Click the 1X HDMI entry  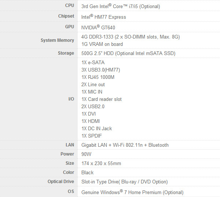[x=91, y=121]
